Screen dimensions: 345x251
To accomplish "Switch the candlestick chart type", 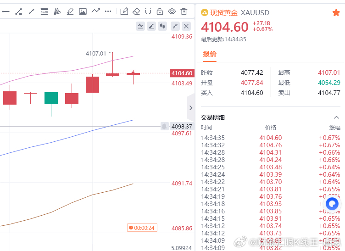I will click(162, 27).
